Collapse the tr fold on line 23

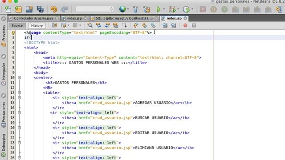pos(19,143)
